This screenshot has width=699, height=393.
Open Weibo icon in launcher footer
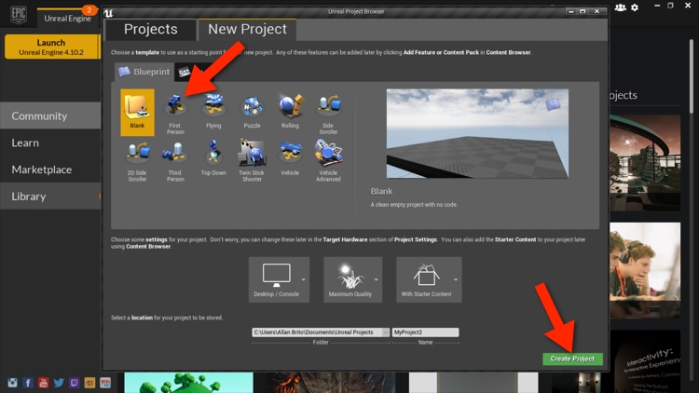tap(89, 383)
